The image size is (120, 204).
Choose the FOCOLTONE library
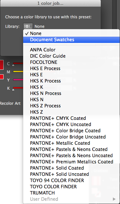(x=71, y=62)
